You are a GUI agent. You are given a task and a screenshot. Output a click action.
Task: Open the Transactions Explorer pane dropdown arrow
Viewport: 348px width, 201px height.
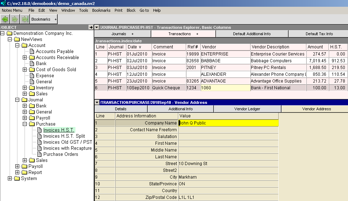[x=96, y=27]
